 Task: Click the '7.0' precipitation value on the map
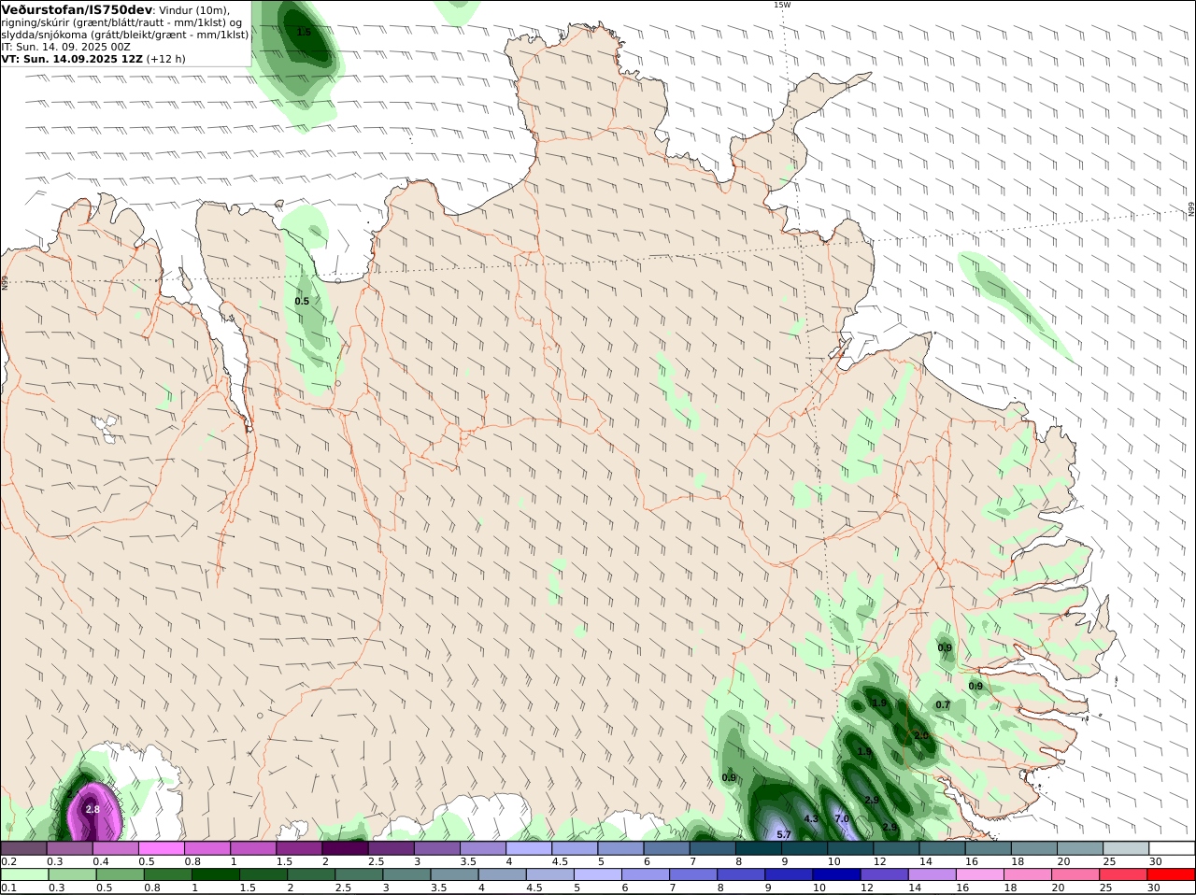pos(841,818)
